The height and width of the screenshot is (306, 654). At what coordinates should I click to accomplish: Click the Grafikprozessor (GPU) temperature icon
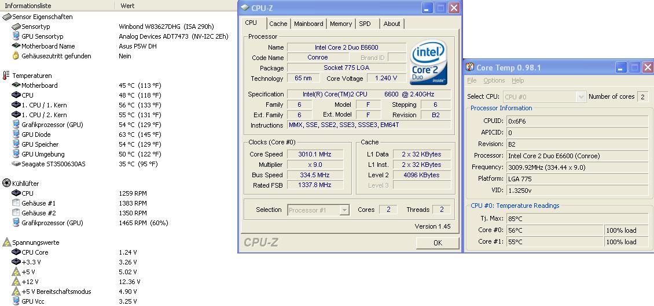(16, 125)
